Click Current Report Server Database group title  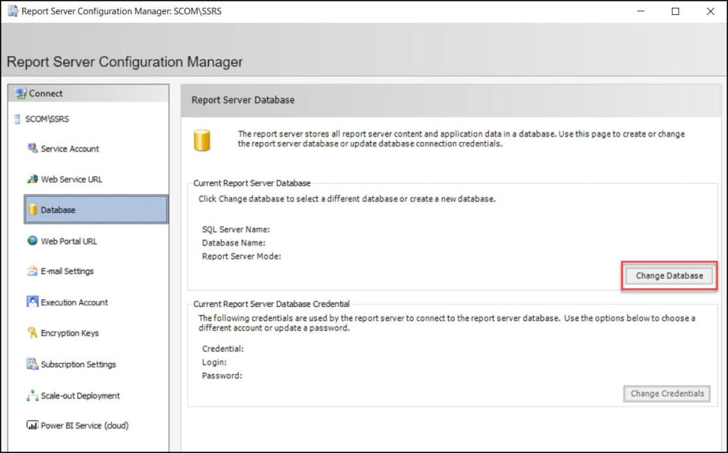pos(252,183)
